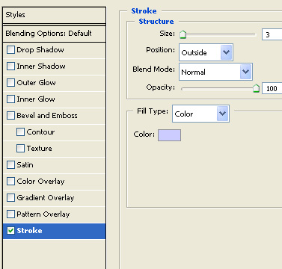Select the Pattern Overlay style label
The width and height of the screenshot is (282, 269).
click(43, 214)
